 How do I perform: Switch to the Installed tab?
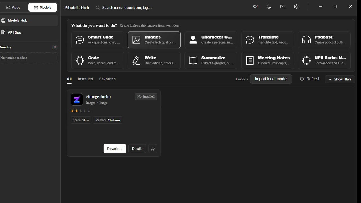pyautogui.click(x=85, y=79)
